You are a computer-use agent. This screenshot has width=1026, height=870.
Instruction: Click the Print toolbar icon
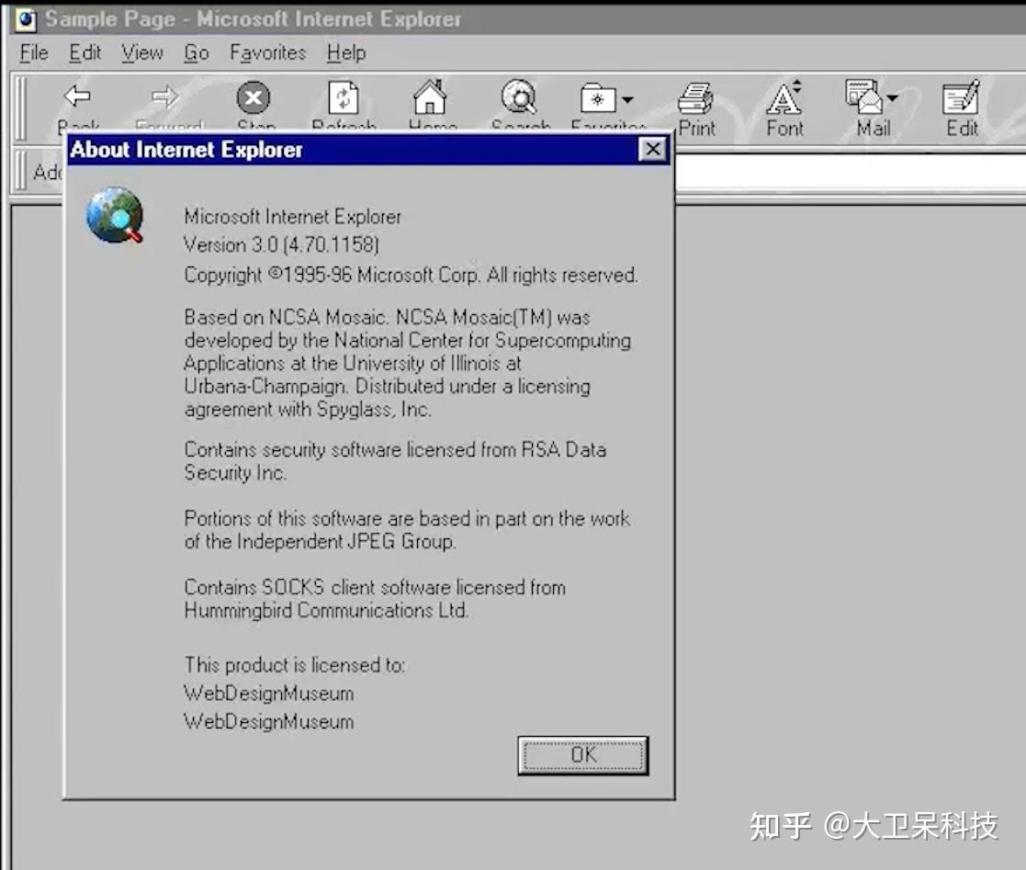pos(697,96)
